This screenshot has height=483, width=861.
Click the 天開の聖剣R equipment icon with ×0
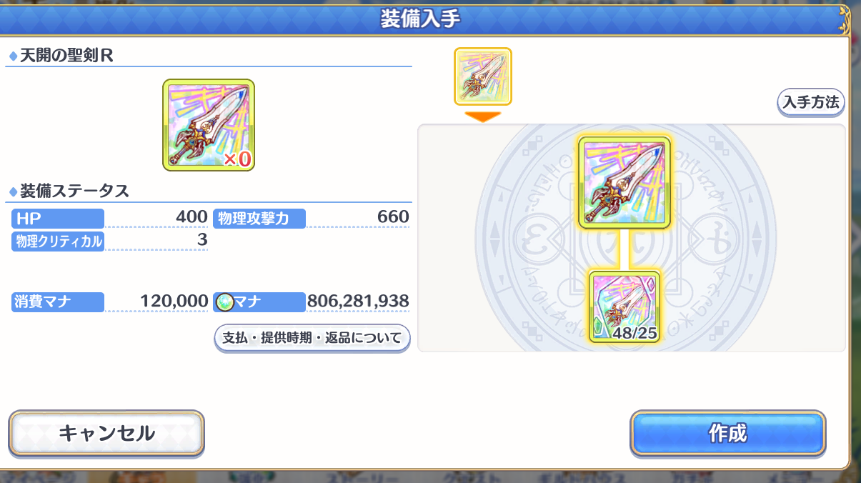[x=209, y=125]
